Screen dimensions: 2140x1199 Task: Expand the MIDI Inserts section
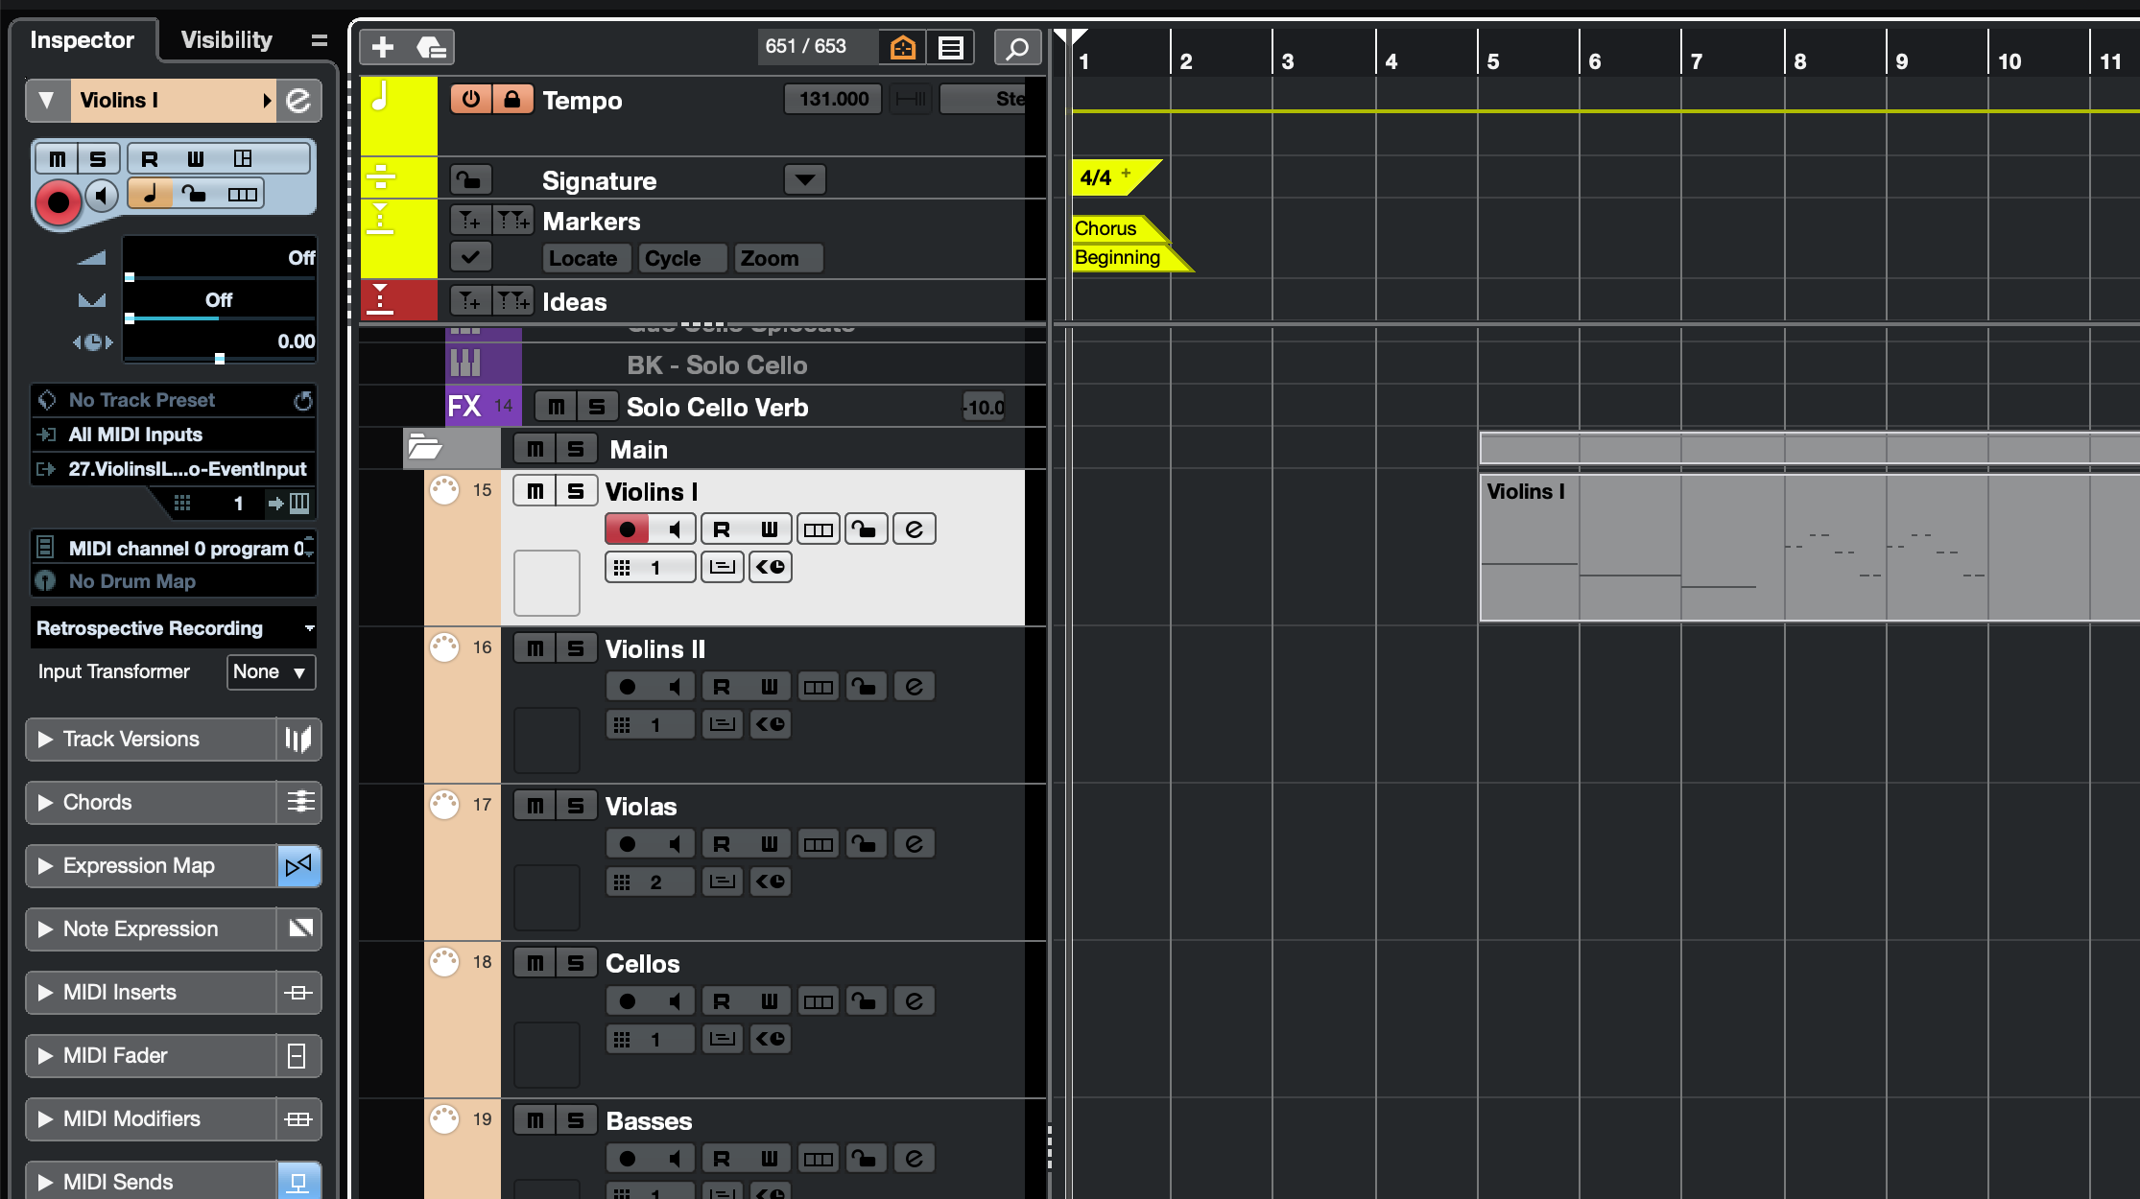coord(43,992)
